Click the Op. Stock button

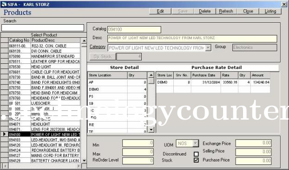click(x=103, y=56)
